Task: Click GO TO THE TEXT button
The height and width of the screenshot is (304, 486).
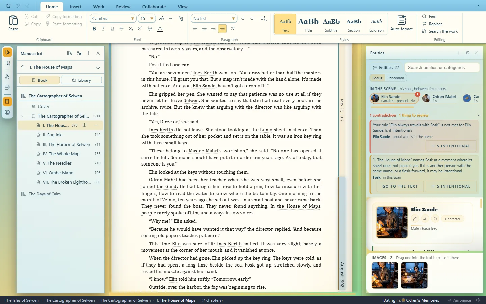Action: coord(400,186)
